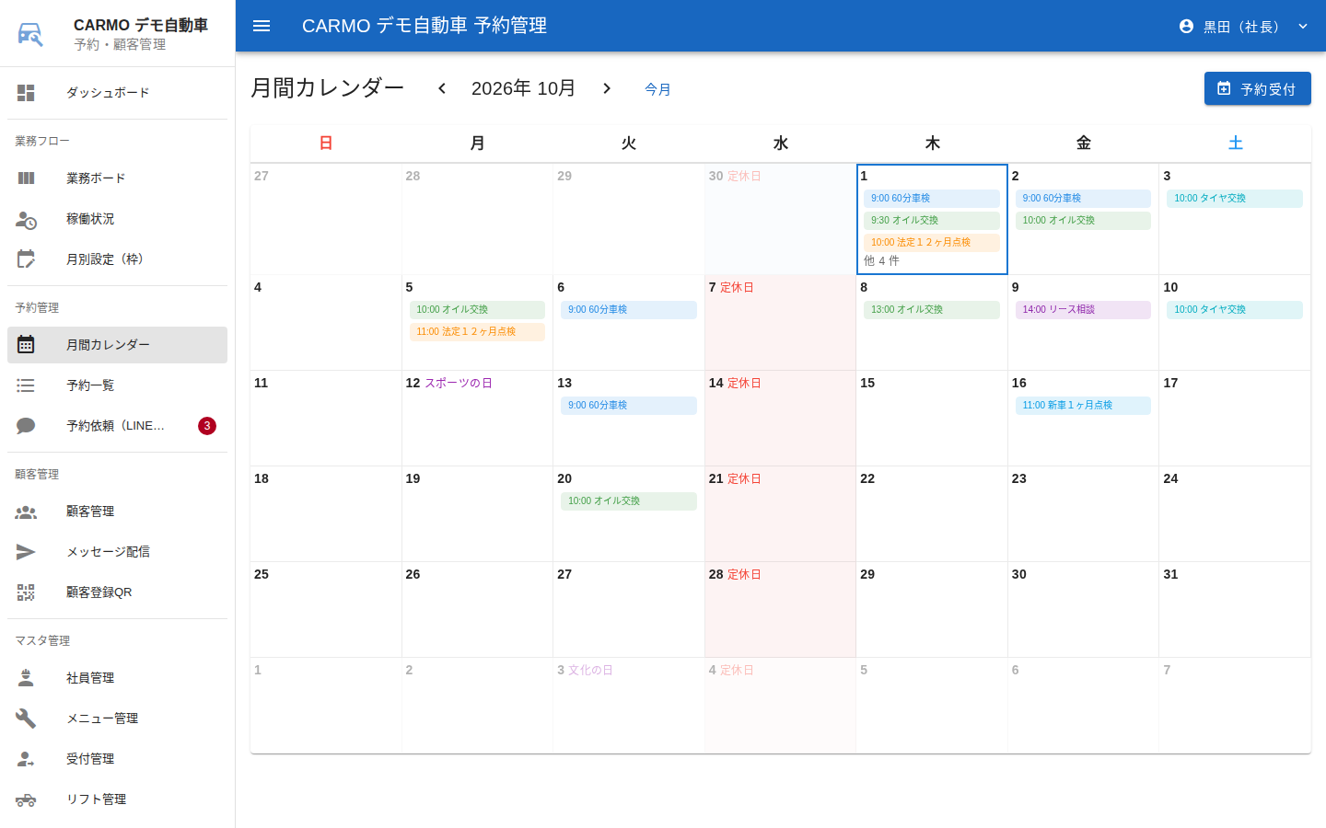Select the October 22 calendar cell
This screenshot has height=828, width=1326.
(932, 514)
